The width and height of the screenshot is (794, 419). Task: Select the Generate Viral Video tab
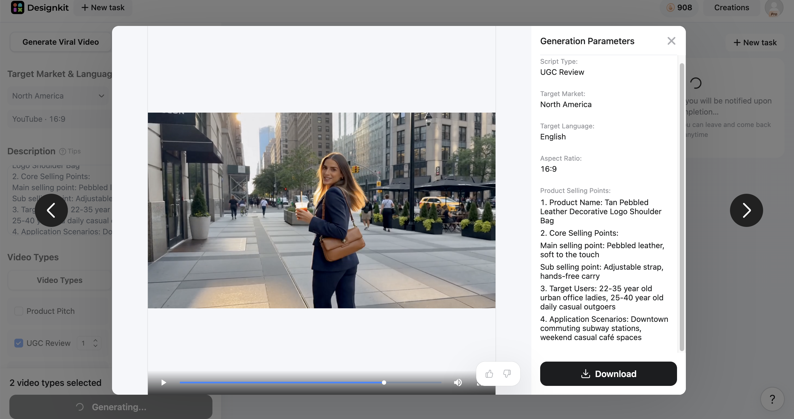point(61,42)
